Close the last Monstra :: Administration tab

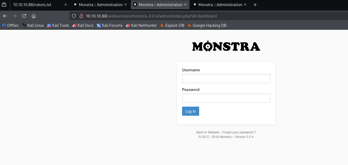(x=245, y=5)
